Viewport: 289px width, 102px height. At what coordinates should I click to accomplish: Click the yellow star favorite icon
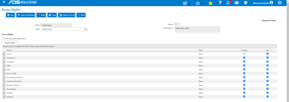pyautogui.click(x=211, y=3)
